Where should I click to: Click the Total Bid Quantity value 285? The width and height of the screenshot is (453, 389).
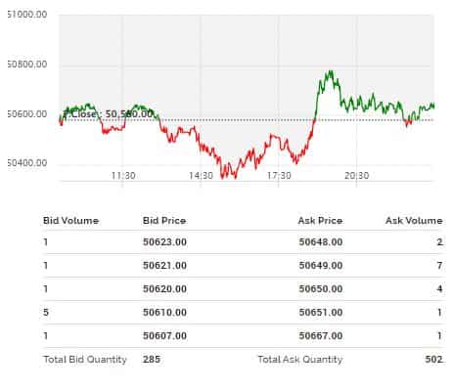coord(152,360)
